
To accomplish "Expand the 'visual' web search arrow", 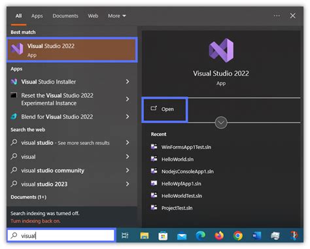I will (128, 157).
